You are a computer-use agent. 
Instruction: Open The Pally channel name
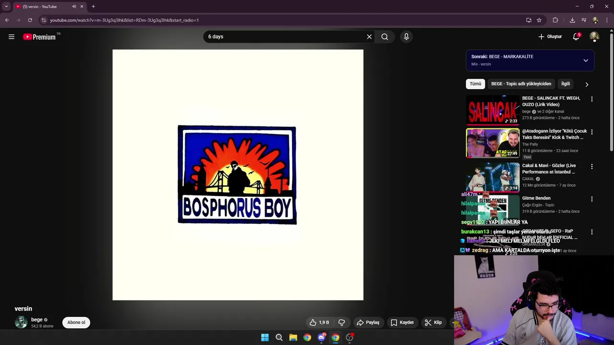tap(530, 144)
